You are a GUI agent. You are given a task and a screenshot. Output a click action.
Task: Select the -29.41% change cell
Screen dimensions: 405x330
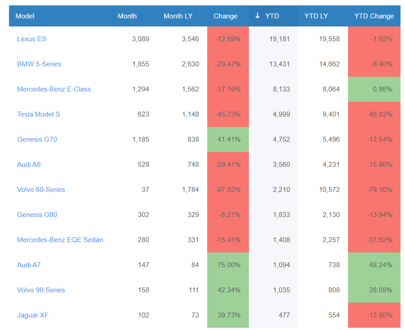[x=228, y=165]
